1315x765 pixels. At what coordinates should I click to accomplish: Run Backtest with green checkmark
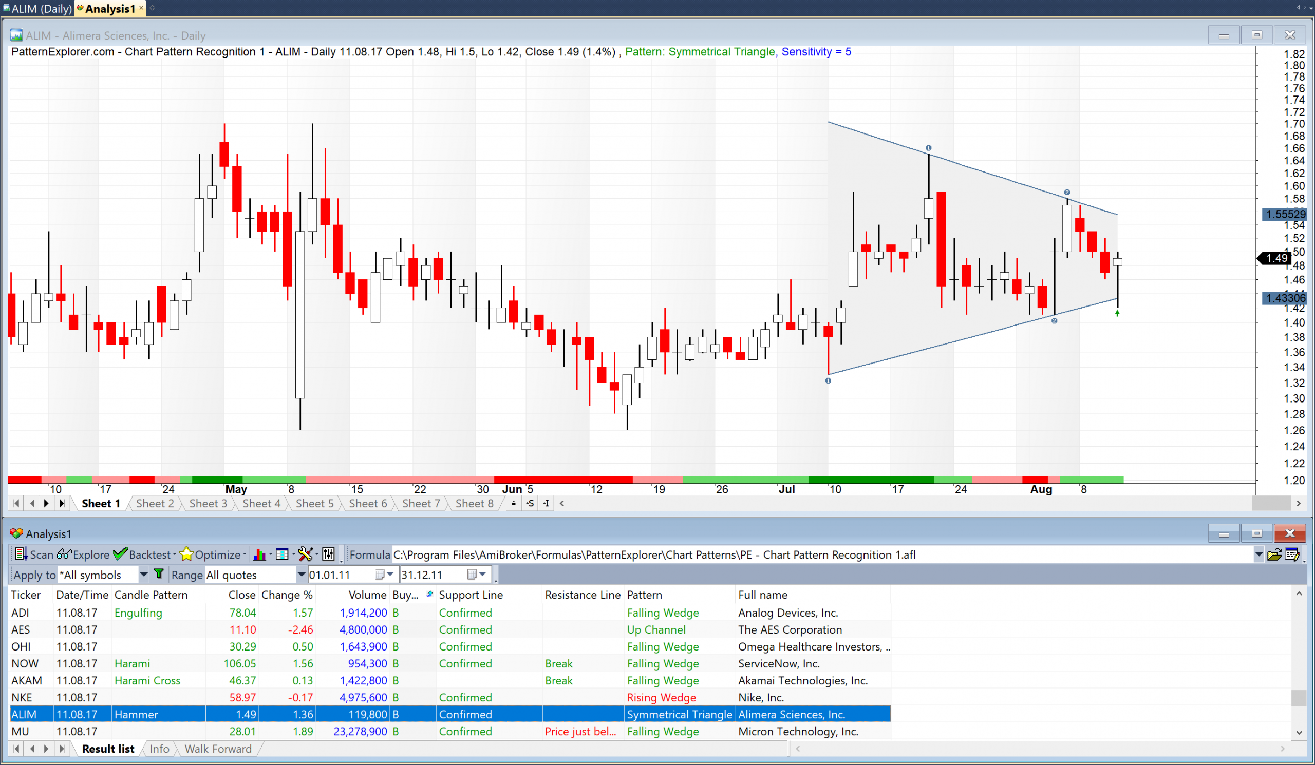coord(142,554)
